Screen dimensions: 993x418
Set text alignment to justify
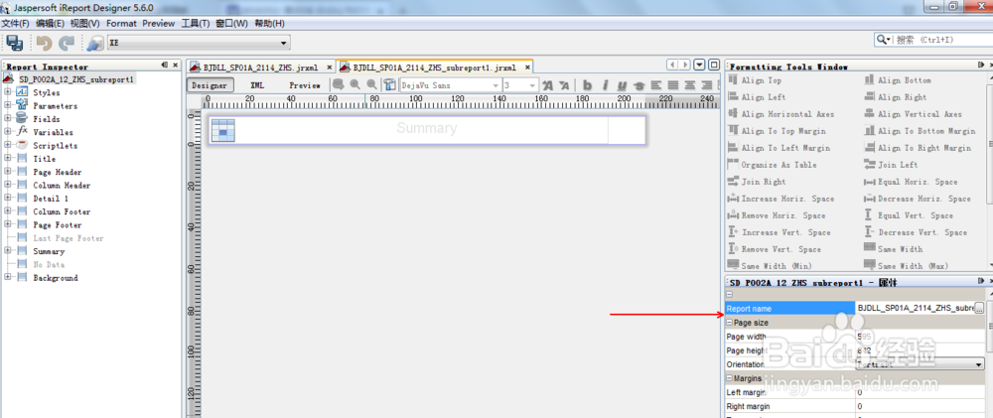click(x=672, y=84)
